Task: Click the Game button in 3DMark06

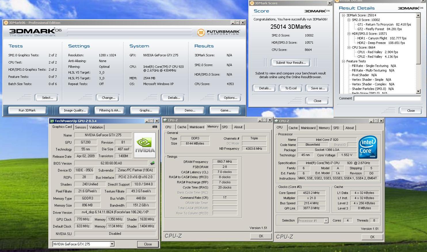Action: click(226, 110)
